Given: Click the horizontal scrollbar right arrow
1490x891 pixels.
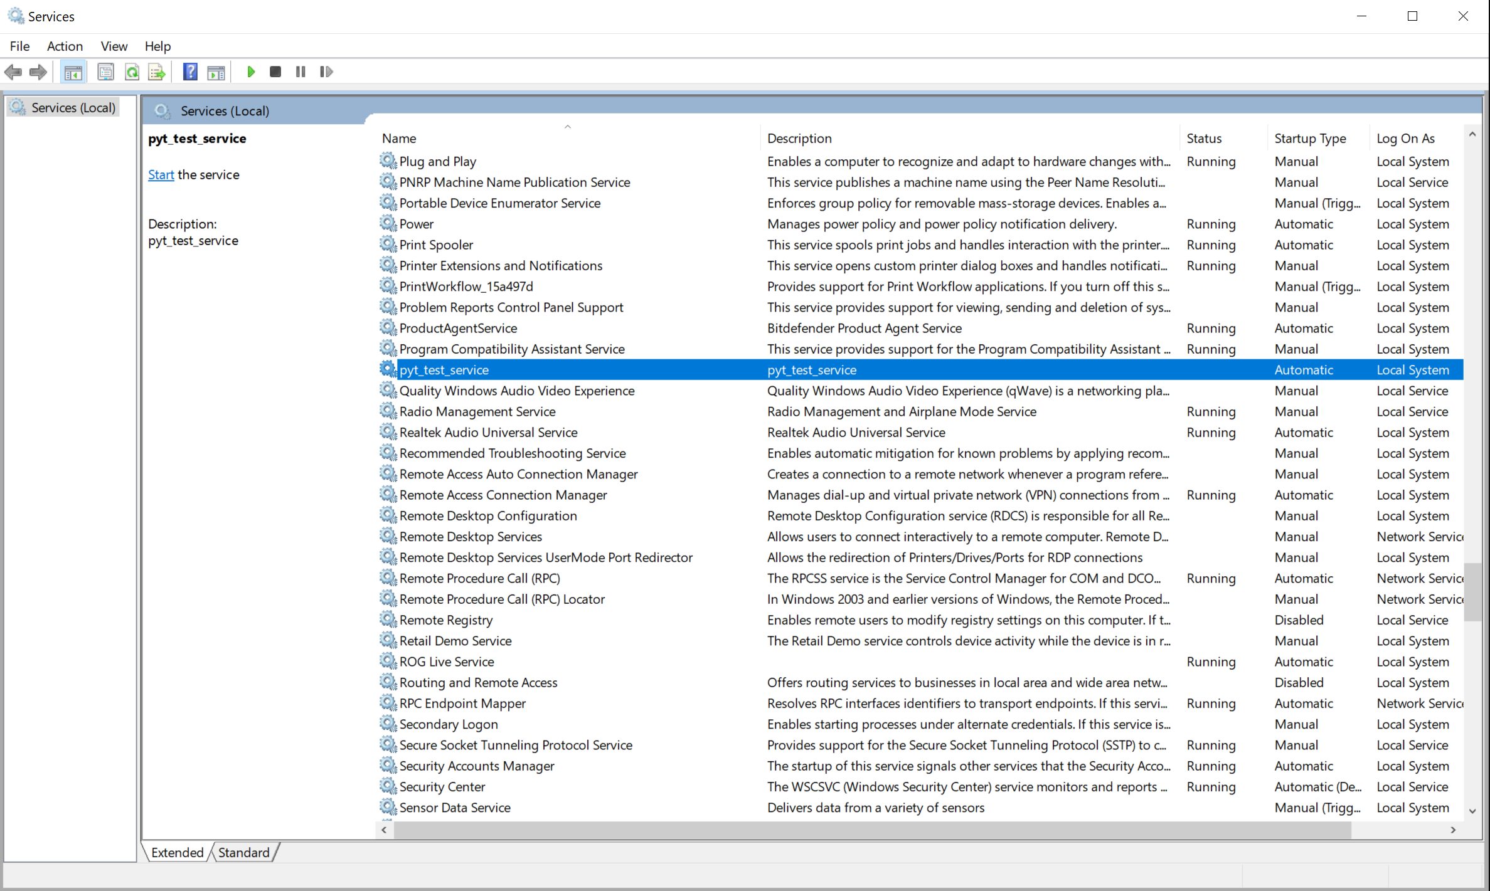Looking at the screenshot, I should (x=1453, y=830).
